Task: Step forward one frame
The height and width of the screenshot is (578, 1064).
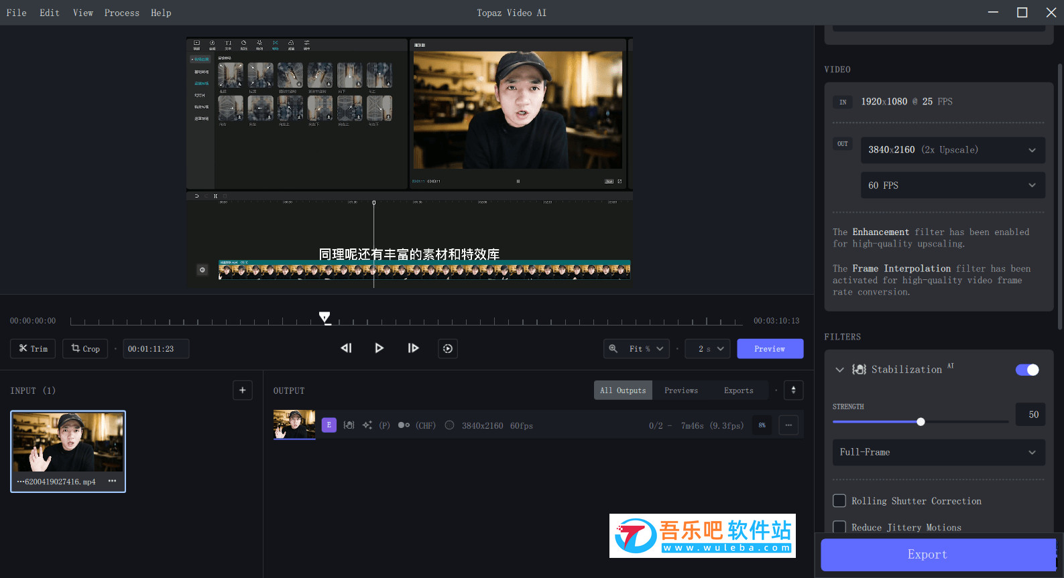Action: tap(413, 348)
